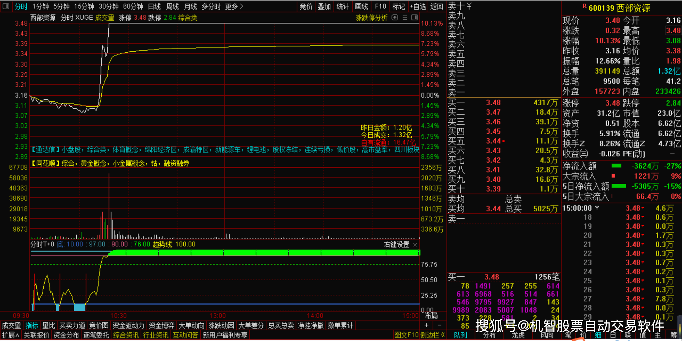
Task: Open the 行业资讯 tab
Action: pyautogui.click(x=156, y=335)
